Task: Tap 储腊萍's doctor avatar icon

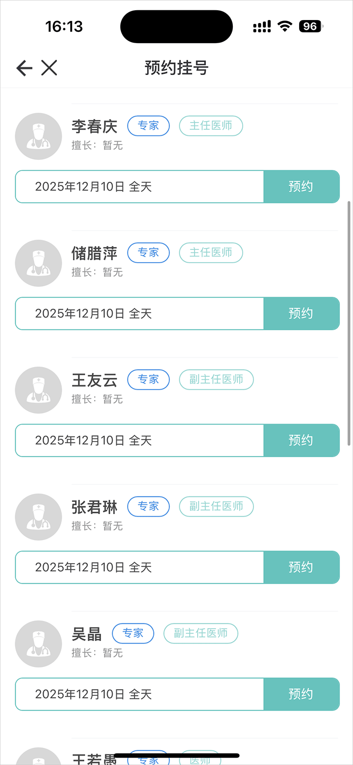Action: pos(39,263)
